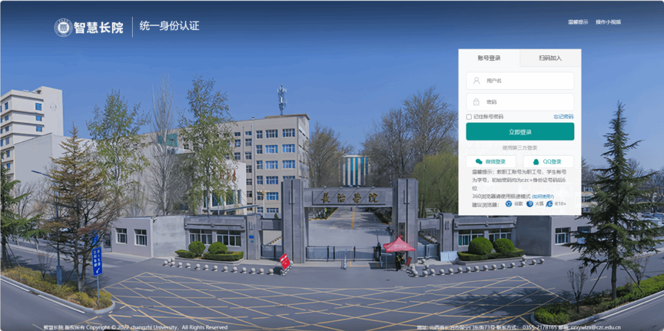Viewport: 664px width, 331px height.
Task: Switch to the 扫码加入 tab
Action: click(x=550, y=58)
